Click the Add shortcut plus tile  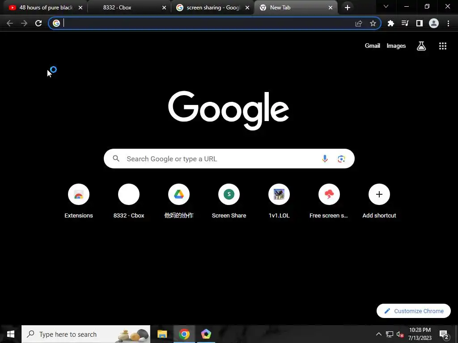pyautogui.click(x=379, y=201)
